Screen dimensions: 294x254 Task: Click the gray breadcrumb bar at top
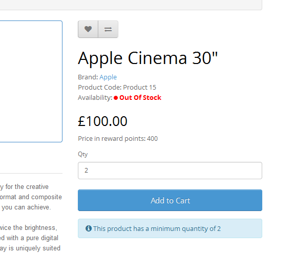131,5
